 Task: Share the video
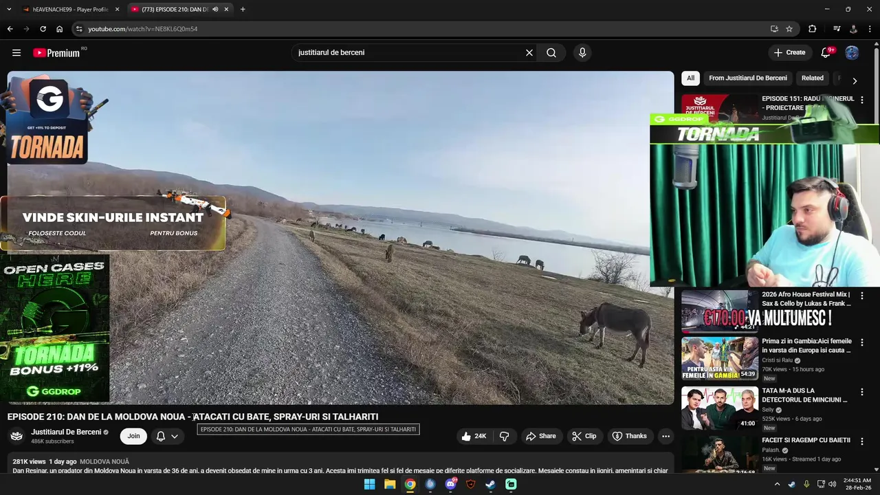tap(541, 436)
